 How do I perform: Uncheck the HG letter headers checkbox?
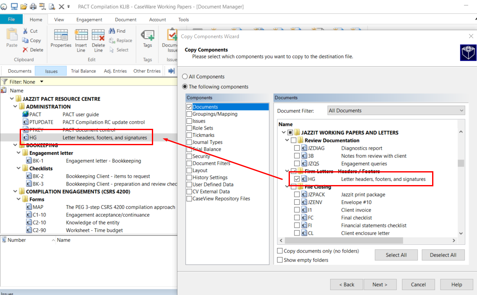click(297, 179)
